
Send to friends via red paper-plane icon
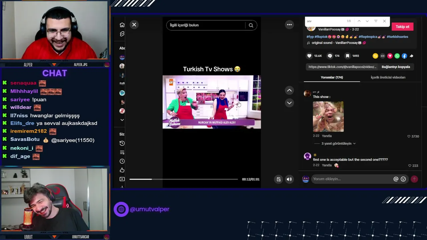pyautogui.click(x=390, y=56)
